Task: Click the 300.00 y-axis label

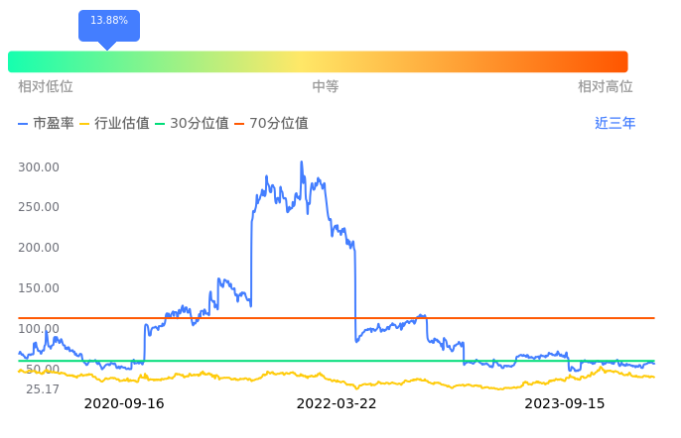Action: point(39,166)
